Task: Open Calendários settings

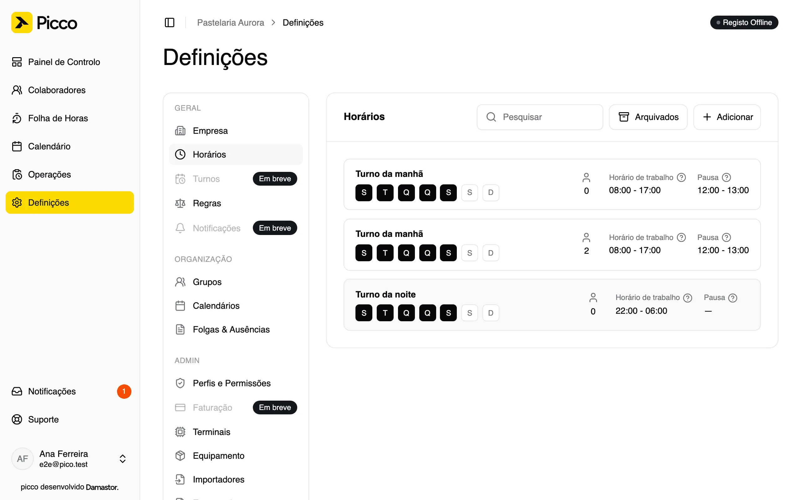Action: [x=236, y=306]
